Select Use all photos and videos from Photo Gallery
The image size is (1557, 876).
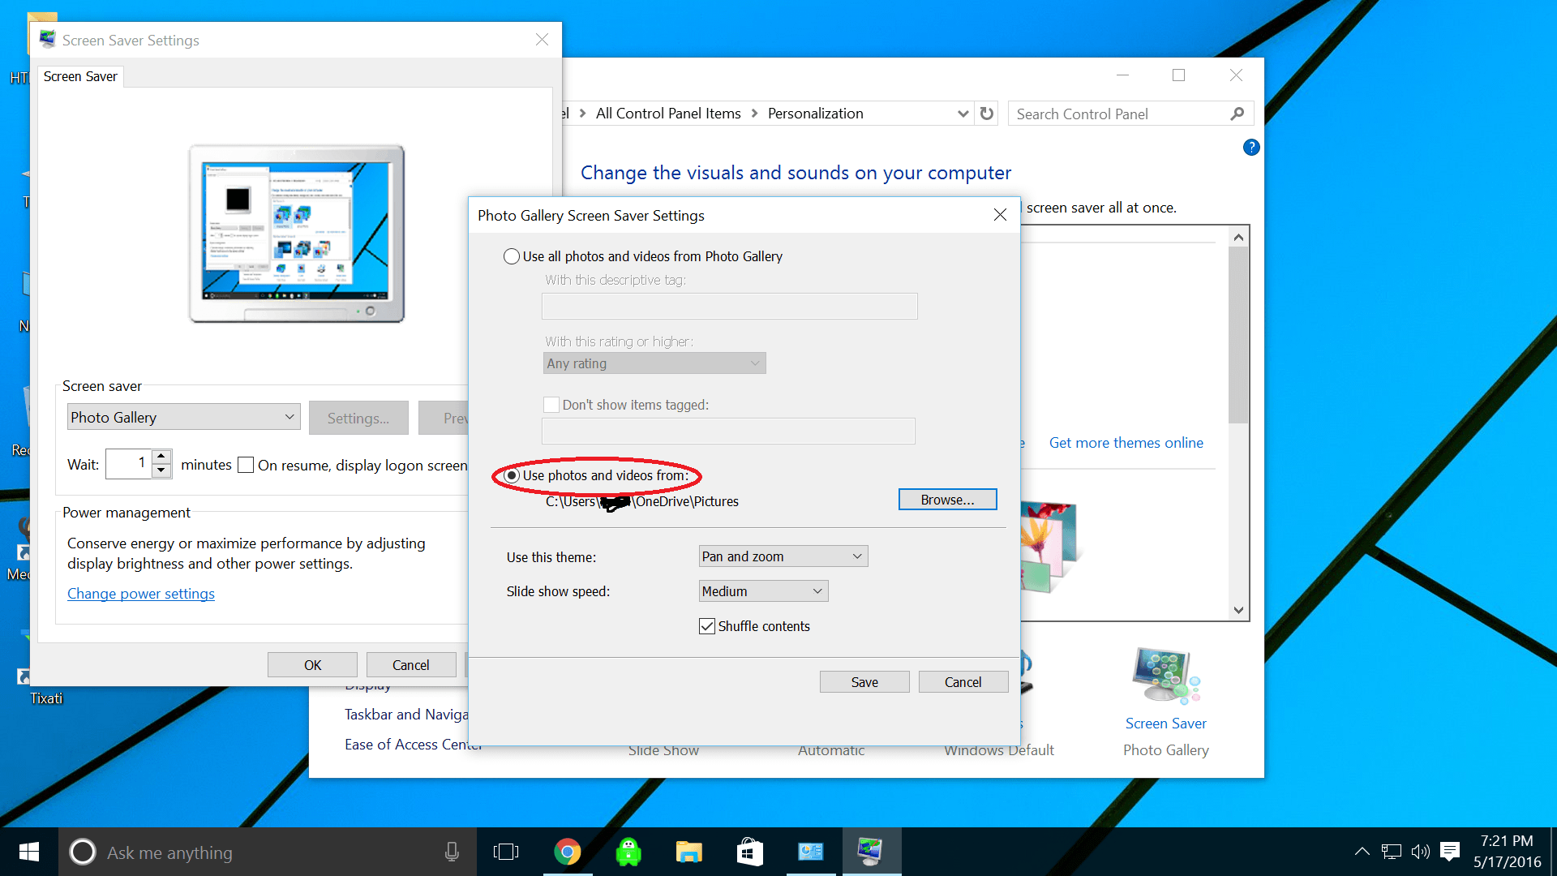[x=512, y=256]
